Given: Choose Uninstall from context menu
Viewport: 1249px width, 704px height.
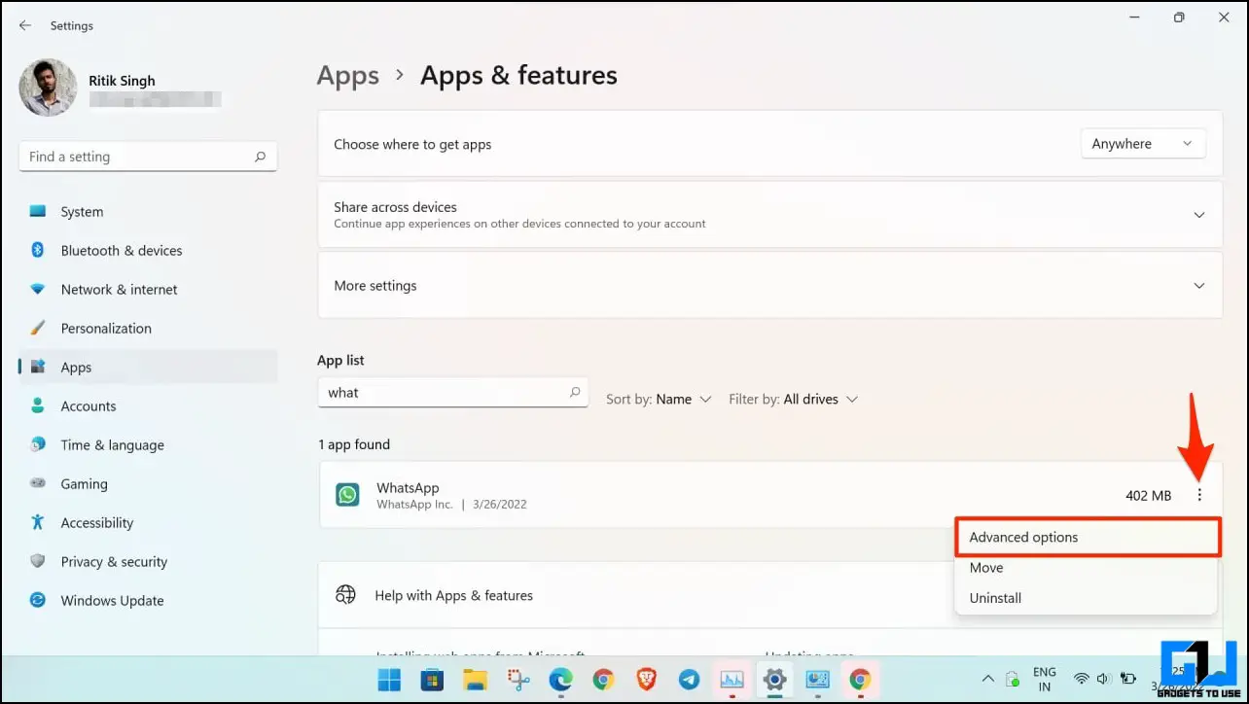Looking at the screenshot, I should pyautogui.click(x=1087, y=598).
